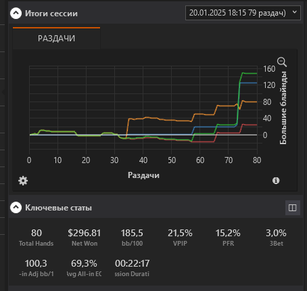Click the Раздачи x-axis label
Viewport: 307px width, 291px height.
coord(143,175)
